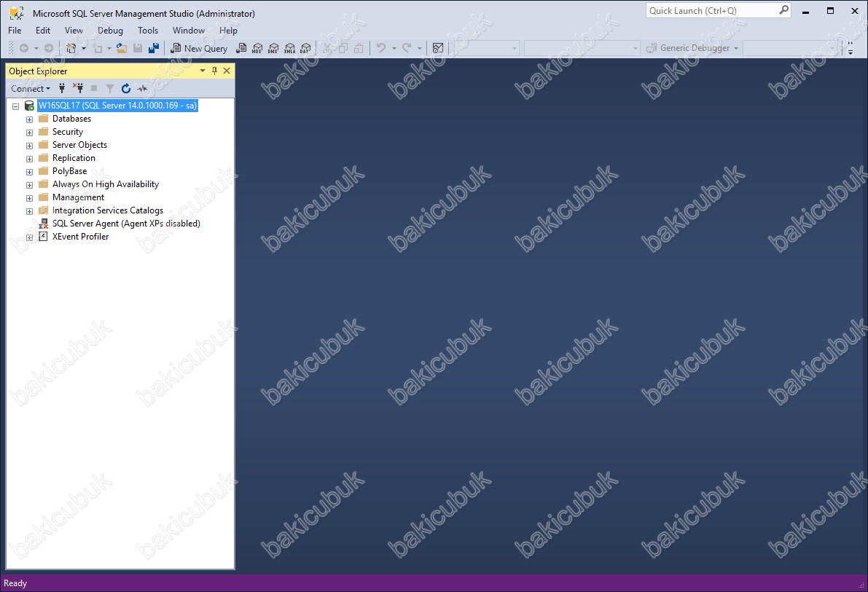Open the Connect dropdown in Object Explorer
868x592 pixels.
[31, 89]
